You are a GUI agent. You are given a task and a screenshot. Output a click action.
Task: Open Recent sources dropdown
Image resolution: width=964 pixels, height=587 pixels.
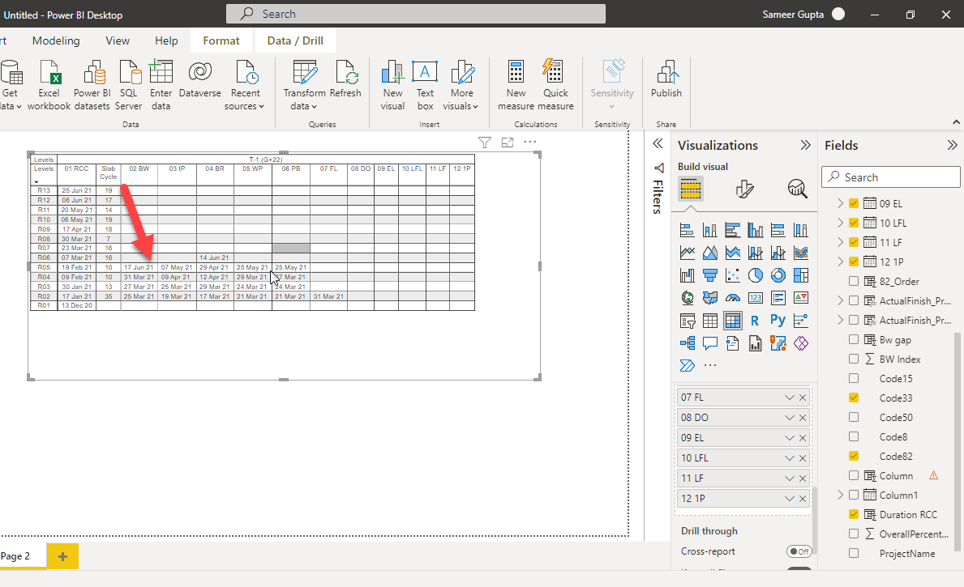tap(245, 100)
